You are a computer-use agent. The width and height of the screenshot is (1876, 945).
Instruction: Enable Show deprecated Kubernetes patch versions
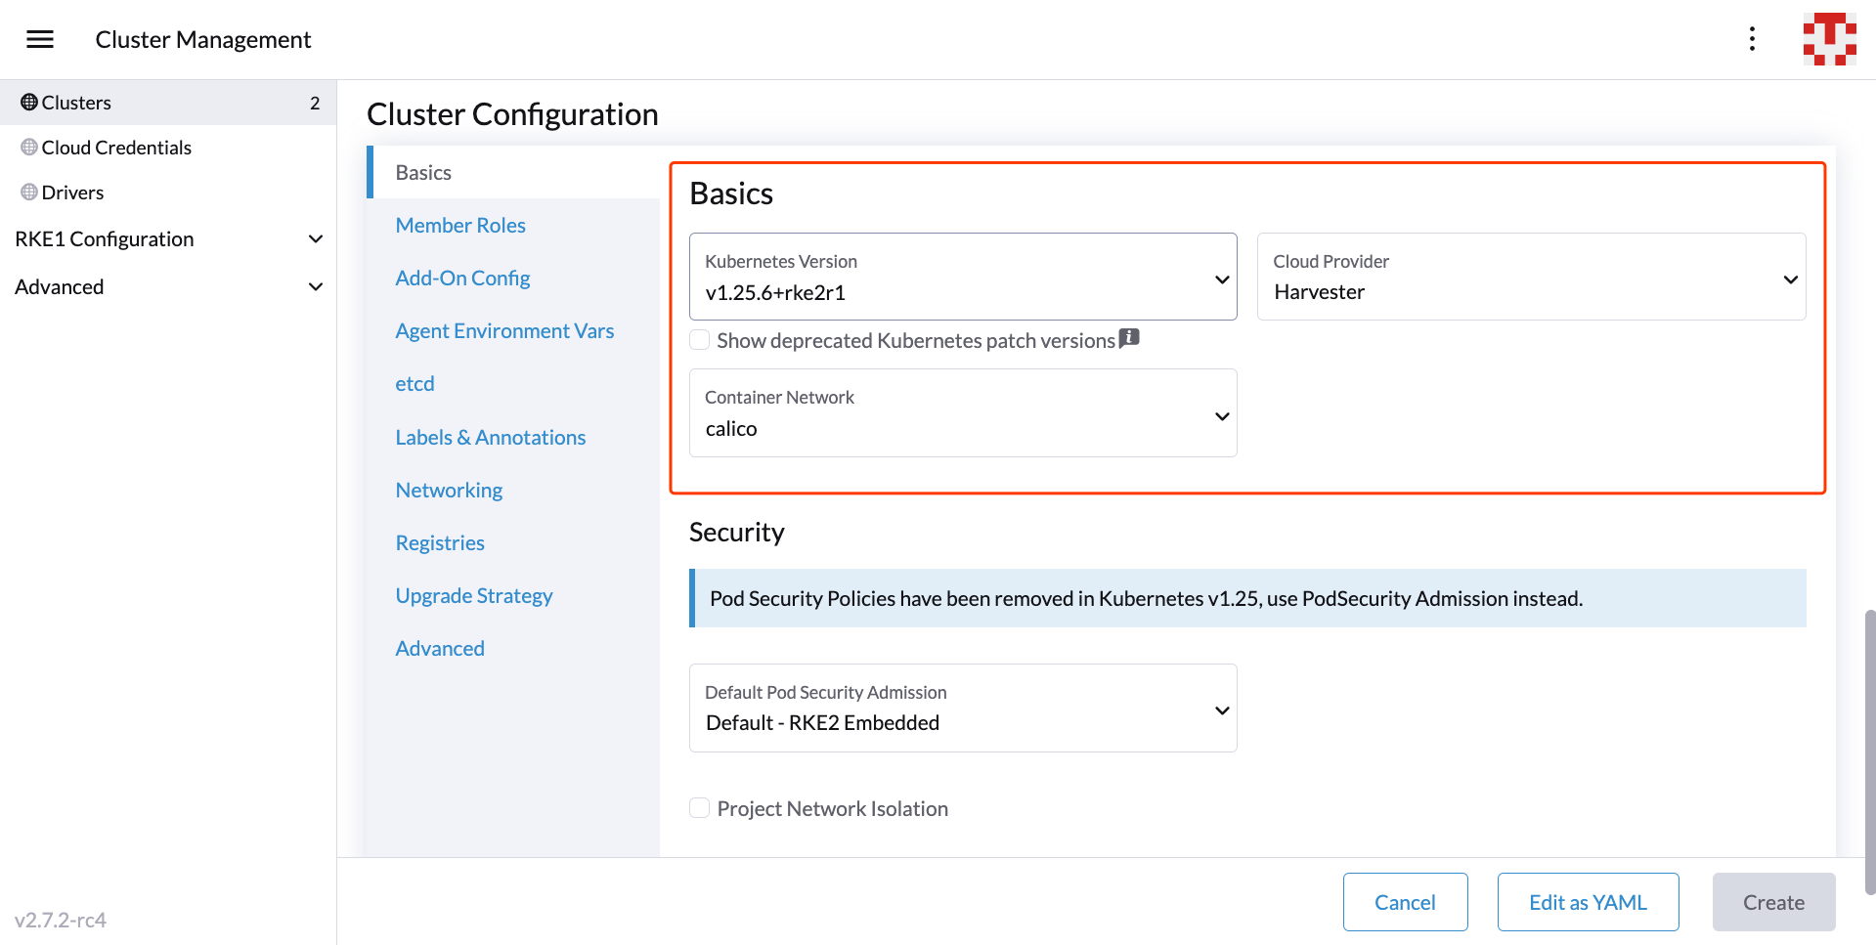[699, 339]
